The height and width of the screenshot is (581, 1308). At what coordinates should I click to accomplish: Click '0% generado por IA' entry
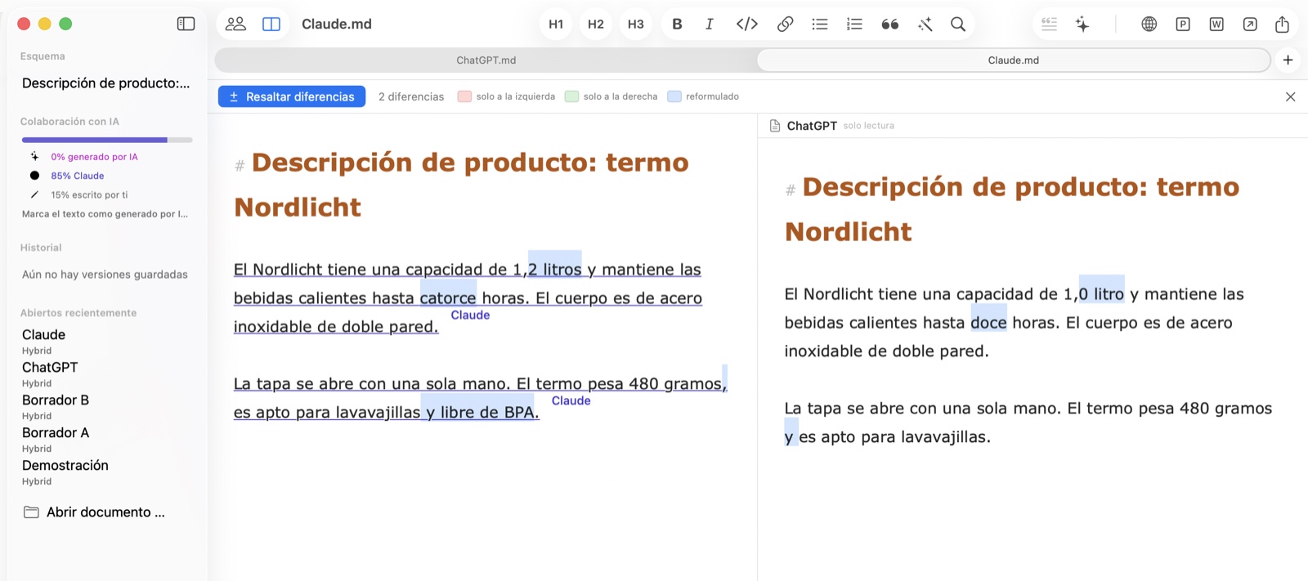(94, 157)
